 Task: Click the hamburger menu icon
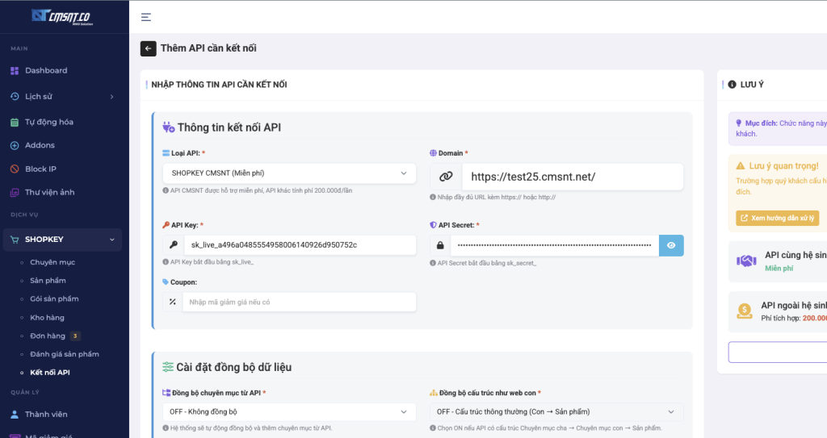[145, 17]
